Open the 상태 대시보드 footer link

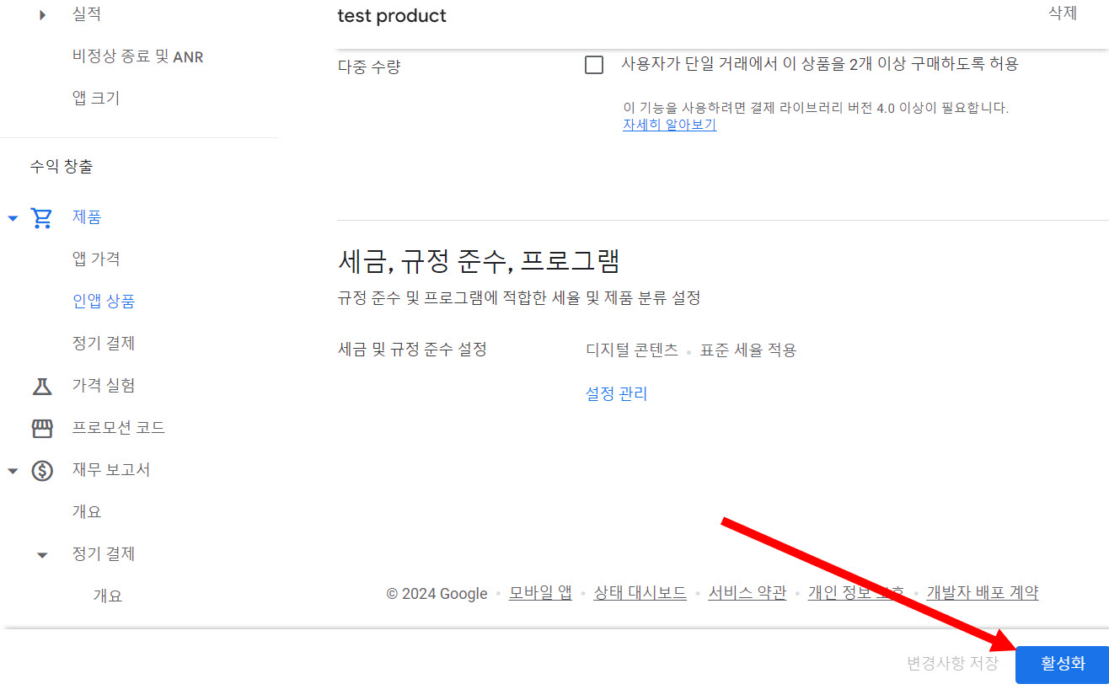click(x=640, y=593)
